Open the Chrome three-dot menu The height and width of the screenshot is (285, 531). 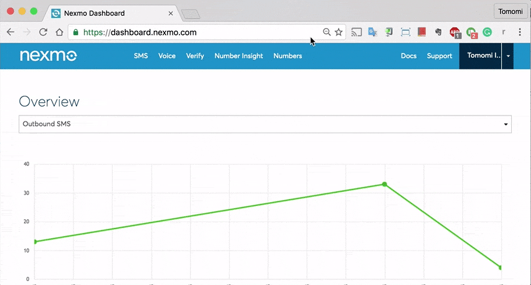click(520, 32)
